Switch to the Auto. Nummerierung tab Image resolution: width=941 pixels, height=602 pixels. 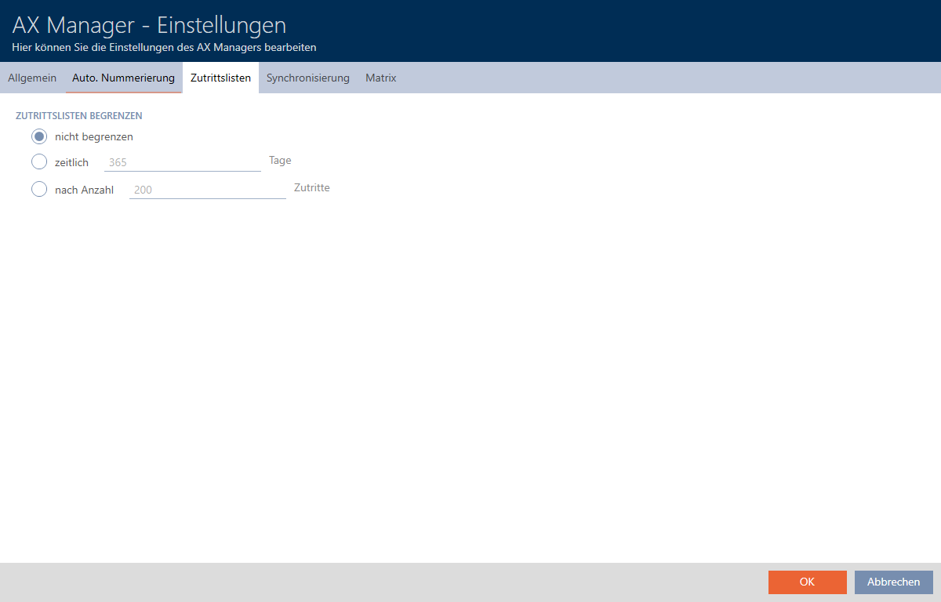pos(123,78)
